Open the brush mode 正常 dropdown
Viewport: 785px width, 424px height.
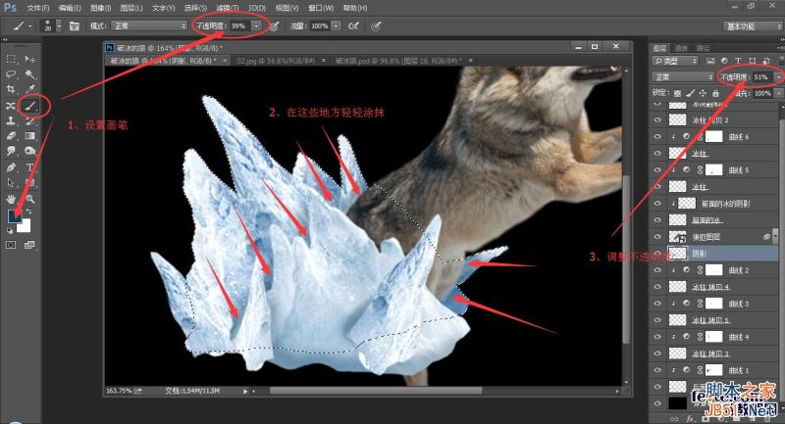tap(149, 26)
